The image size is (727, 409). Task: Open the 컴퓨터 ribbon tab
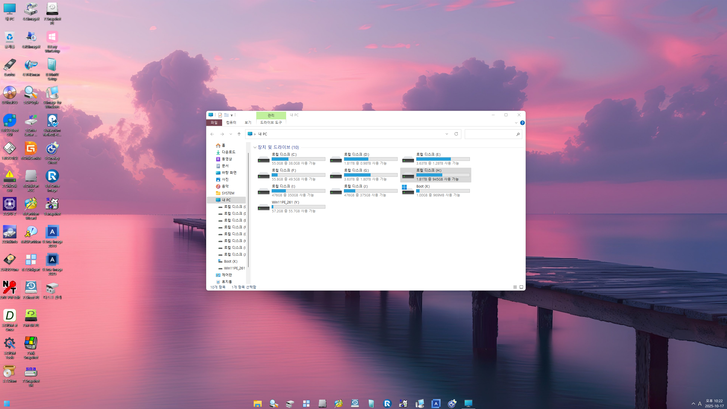pyautogui.click(x=231, y=123)
